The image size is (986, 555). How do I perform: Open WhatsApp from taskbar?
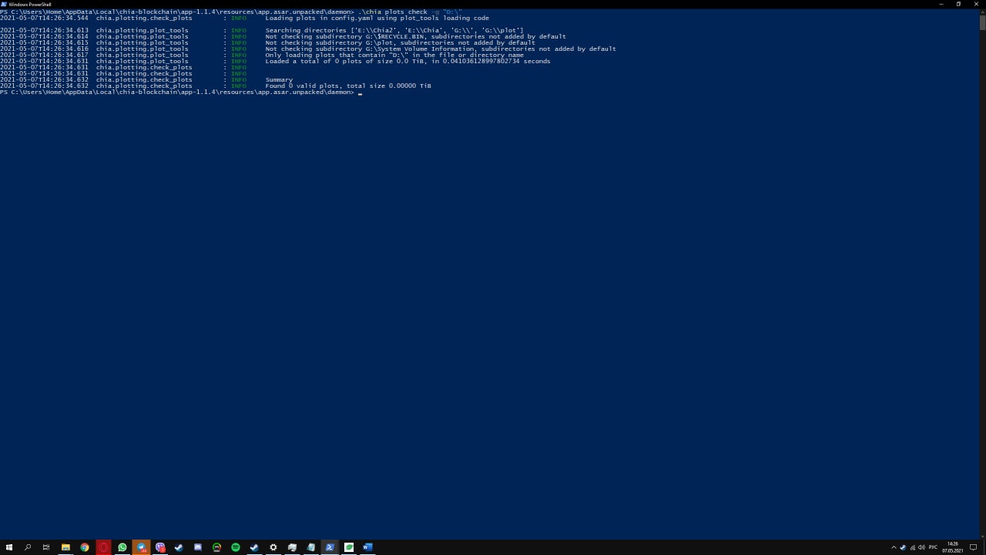(122, 547)
